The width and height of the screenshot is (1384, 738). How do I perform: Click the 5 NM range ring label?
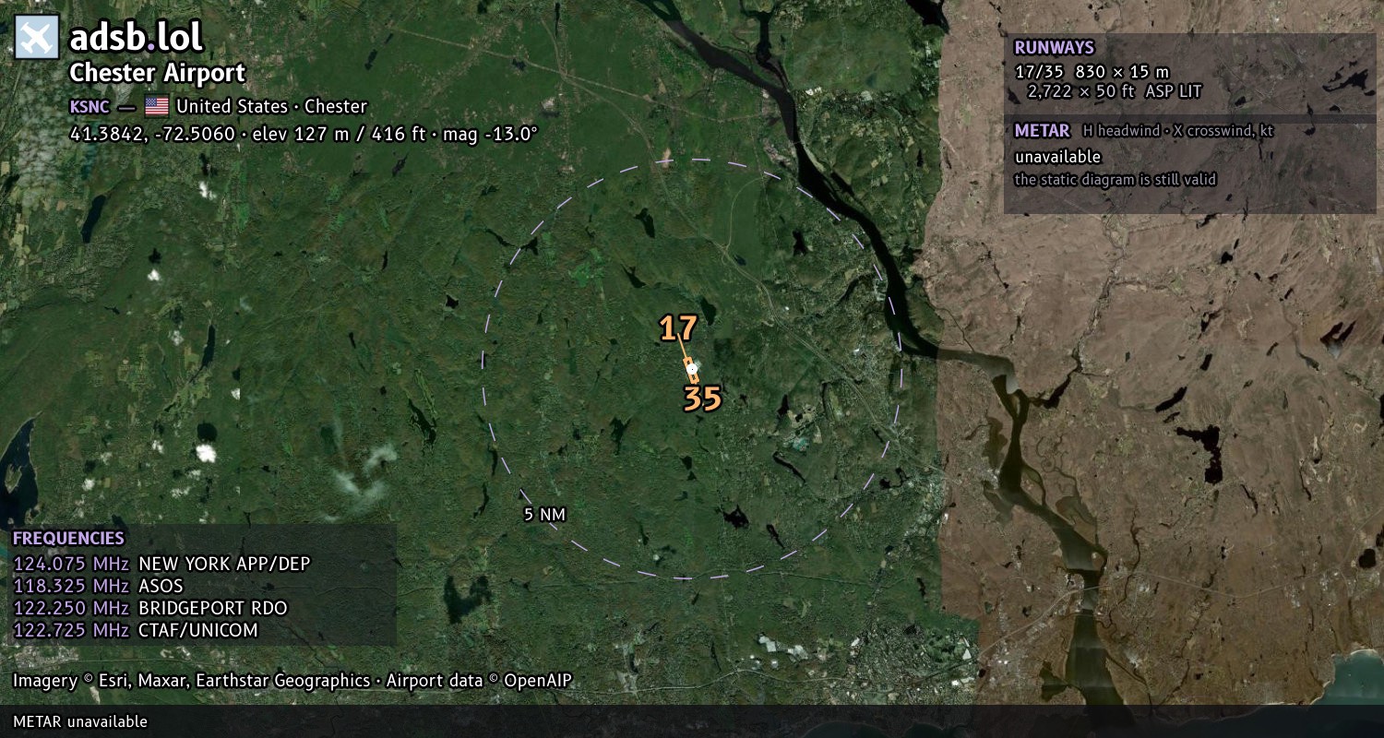(544, 515)
